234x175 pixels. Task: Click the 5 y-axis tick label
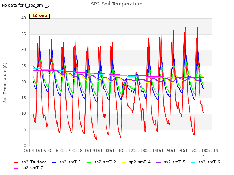[x=25, y=130]
